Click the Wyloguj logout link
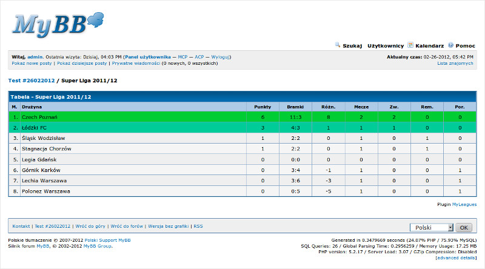 click(221, 57)
